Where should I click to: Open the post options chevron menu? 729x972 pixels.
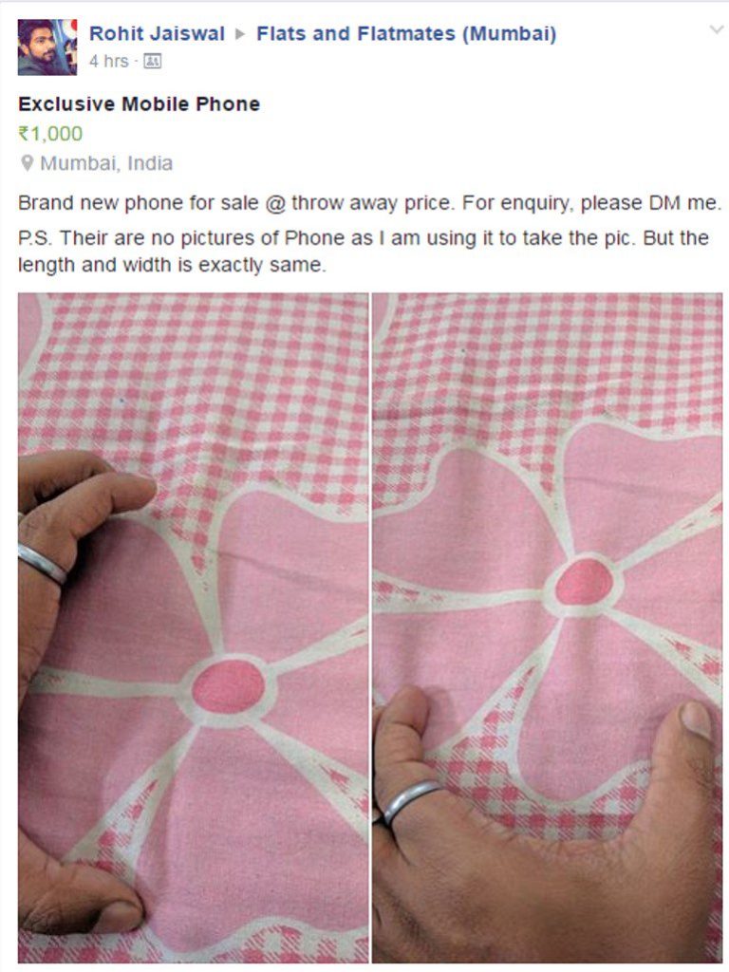716,29
